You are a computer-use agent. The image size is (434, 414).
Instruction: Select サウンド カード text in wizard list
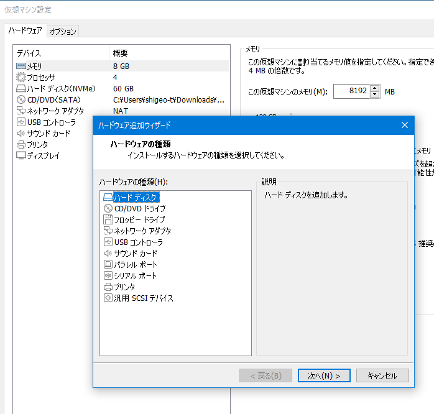[x=136, y=253]
